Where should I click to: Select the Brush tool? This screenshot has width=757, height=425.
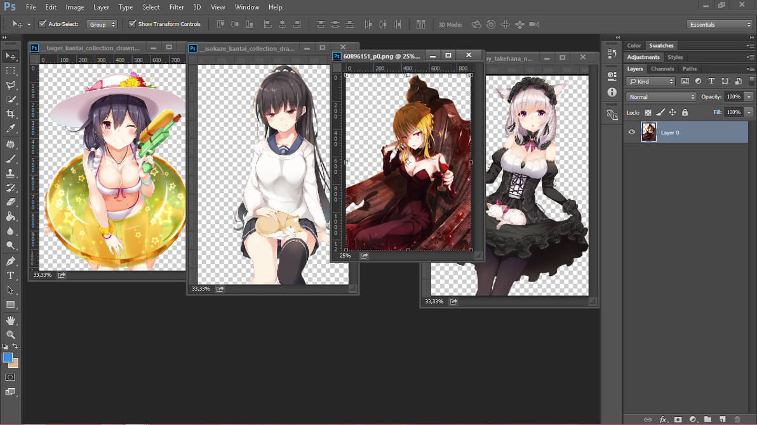[10, 159]
